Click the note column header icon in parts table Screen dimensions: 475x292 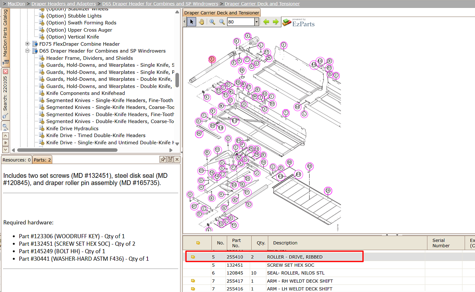click(198, 243)
